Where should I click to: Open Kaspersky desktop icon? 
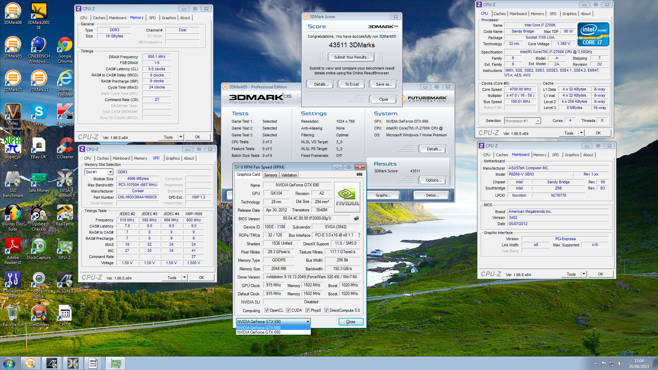click(x=65, y=114)
